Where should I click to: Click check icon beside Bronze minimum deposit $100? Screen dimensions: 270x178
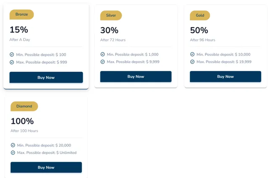[x=12, y=54]
